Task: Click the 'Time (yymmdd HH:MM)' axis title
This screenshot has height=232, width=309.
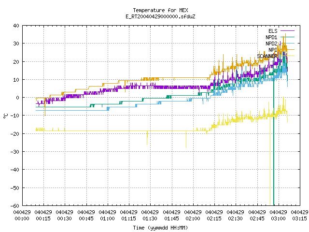Action: pos(160,228)
